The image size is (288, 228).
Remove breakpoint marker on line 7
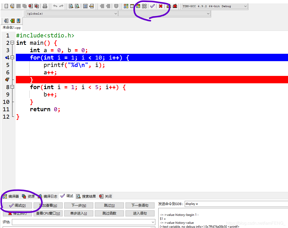click(7, 80)
